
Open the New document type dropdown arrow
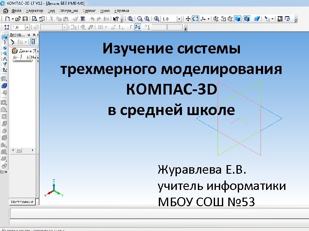pyautogui.click(x=12, y=19)
